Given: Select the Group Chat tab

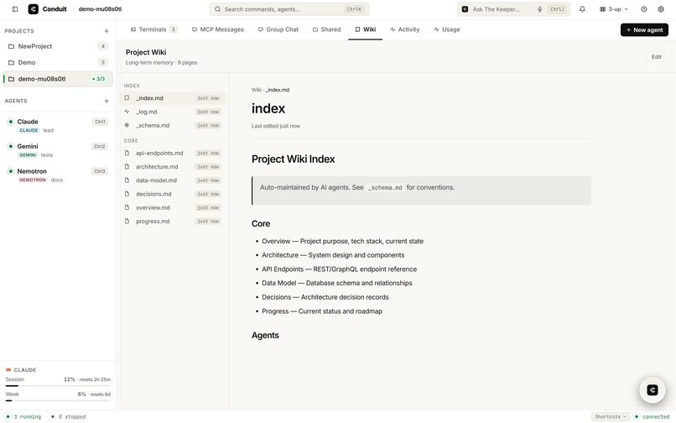Looking at the screenshot, I should click(278, 29).
